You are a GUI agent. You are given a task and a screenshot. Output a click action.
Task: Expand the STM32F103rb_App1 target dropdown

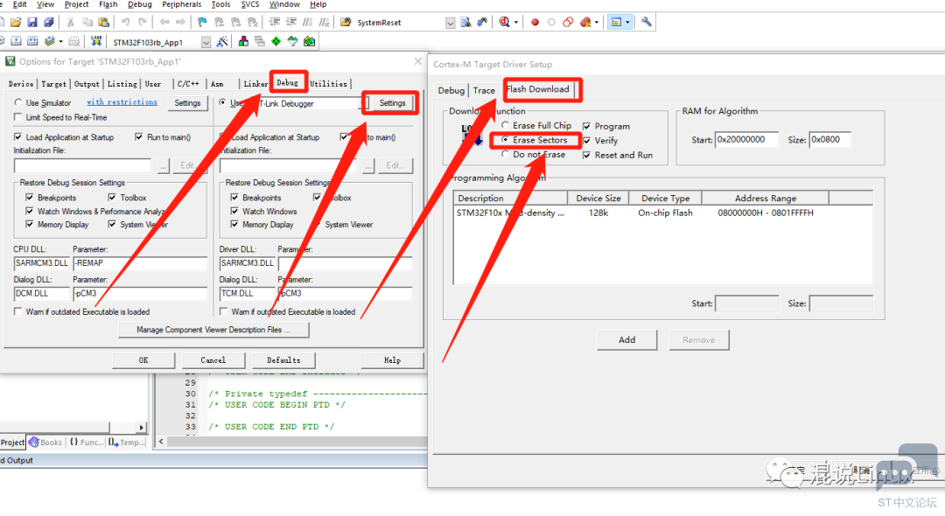[x=206, y=42]
